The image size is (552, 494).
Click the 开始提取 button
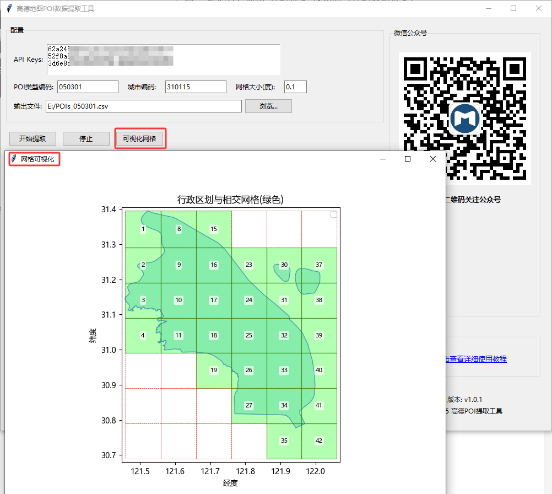[33, 138]
